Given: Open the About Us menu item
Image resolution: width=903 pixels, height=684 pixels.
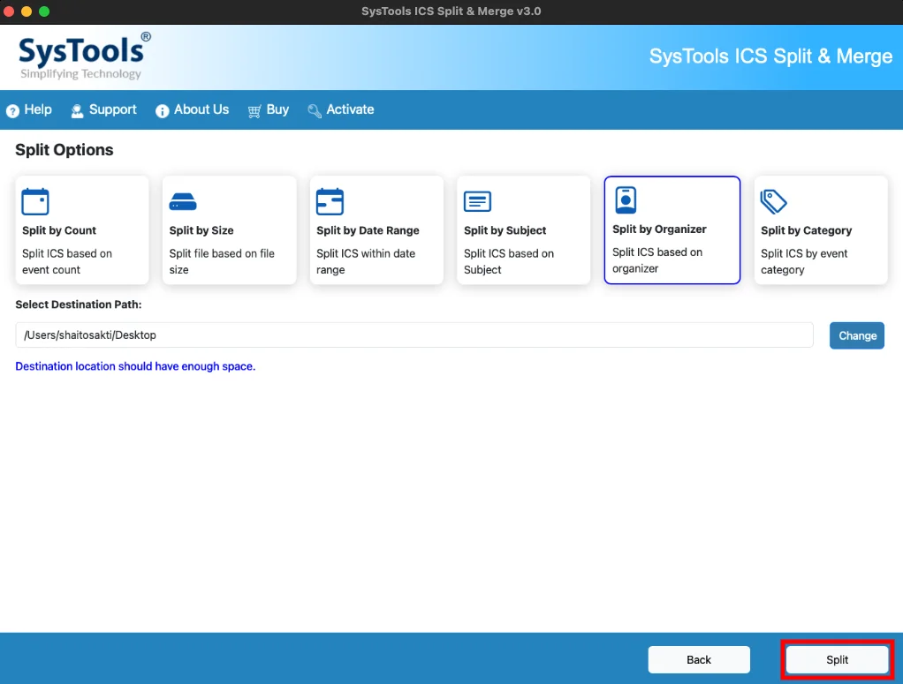Looking at the screenshot, I should click(x=193, y=109).
